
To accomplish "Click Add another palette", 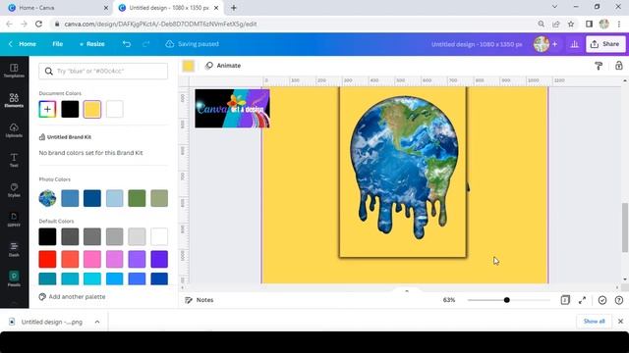I will pyautogui.click(x=72, y=296).
